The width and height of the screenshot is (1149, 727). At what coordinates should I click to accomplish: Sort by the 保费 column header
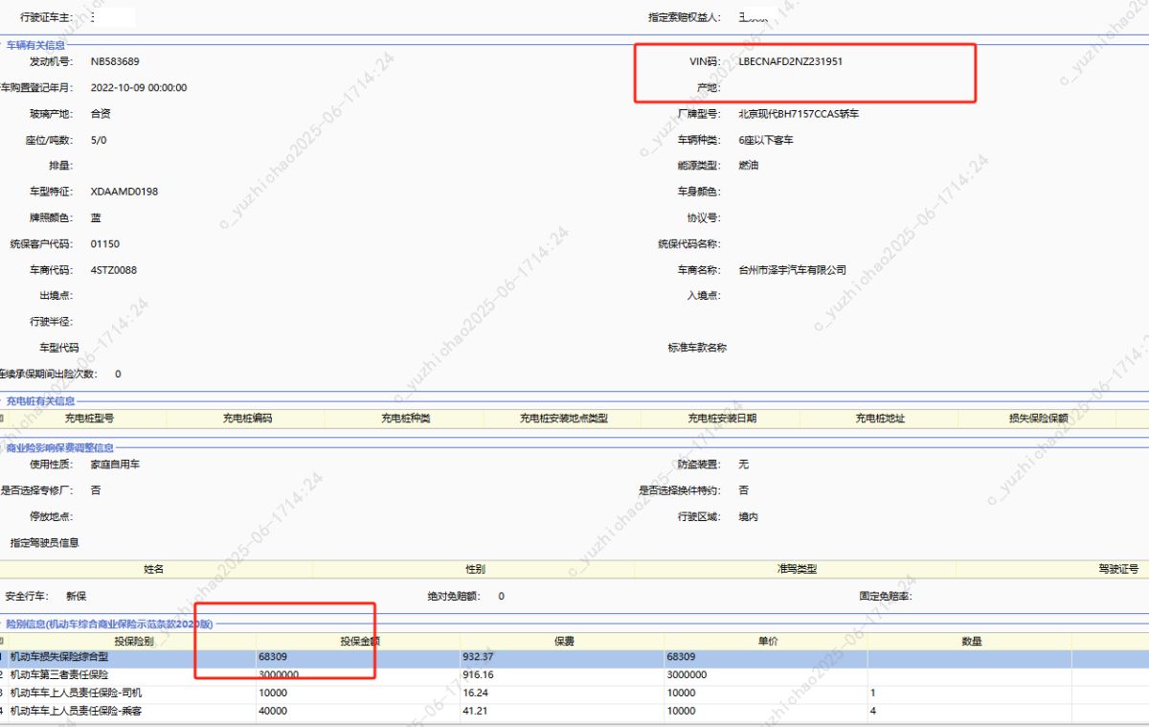(x=563, y=641)
